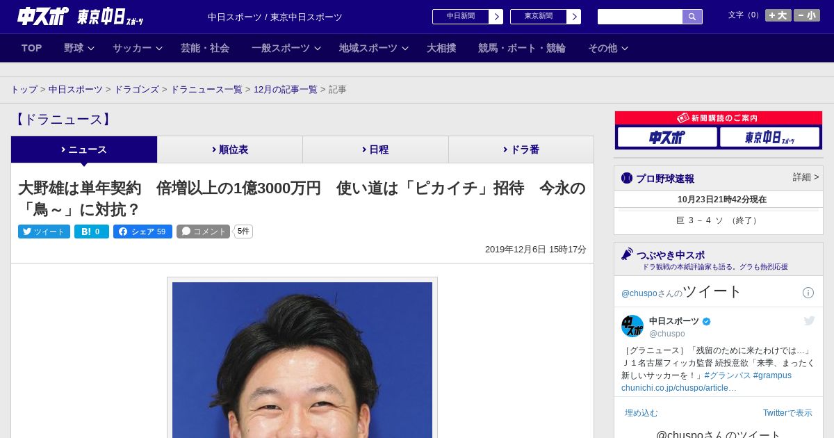Focus the site search input field

point(640,17)
